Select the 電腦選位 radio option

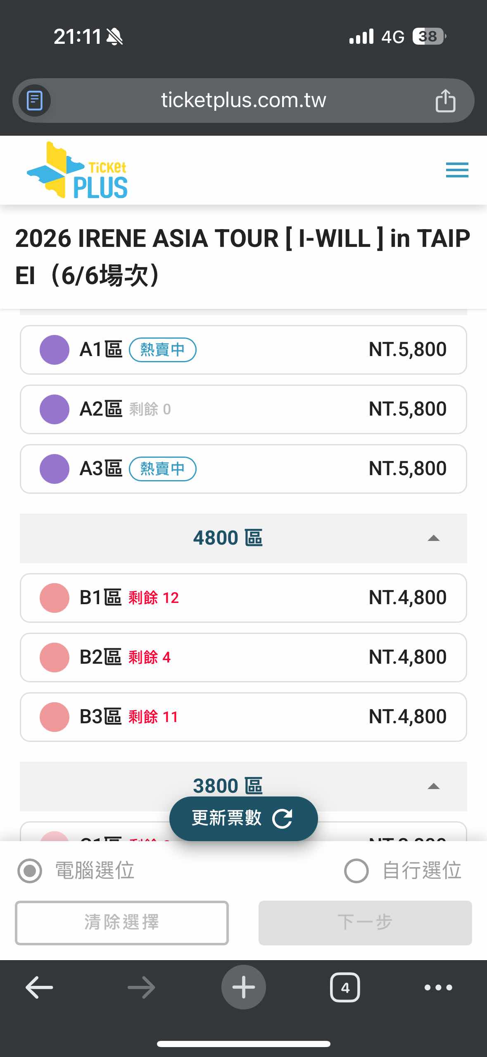(x=30, y=870)
